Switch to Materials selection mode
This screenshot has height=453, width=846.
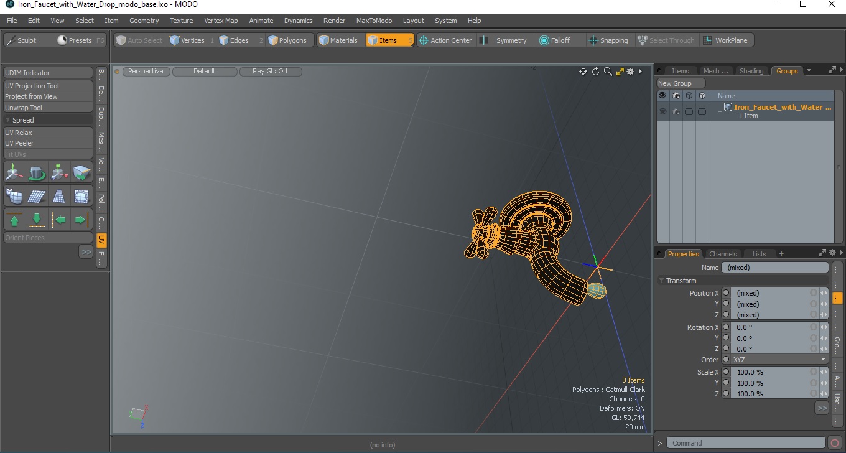pos(340,40)
